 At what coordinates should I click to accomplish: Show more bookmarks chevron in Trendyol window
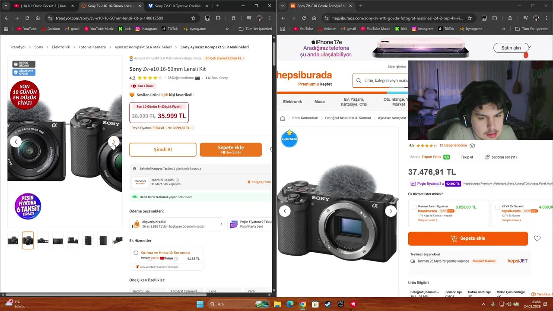point(227,29)
